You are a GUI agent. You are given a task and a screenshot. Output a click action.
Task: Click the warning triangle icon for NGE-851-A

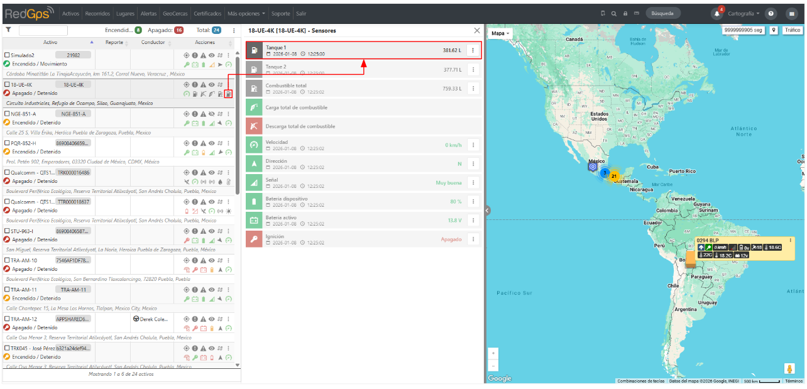pos(203,114)
